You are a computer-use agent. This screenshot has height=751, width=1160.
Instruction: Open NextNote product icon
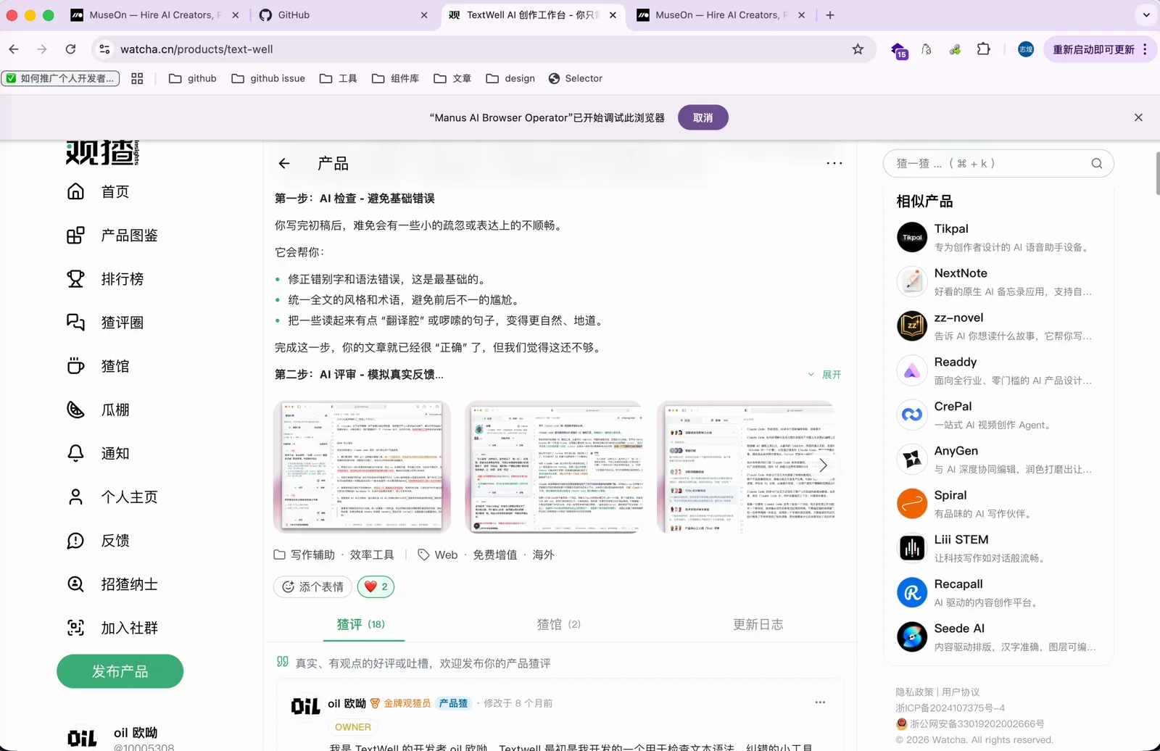912,281
